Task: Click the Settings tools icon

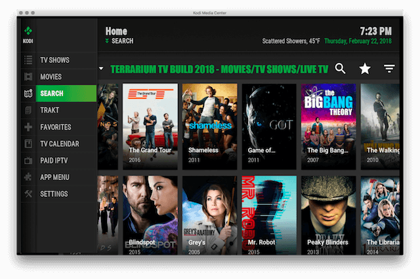Action: (x=28, y=194)
